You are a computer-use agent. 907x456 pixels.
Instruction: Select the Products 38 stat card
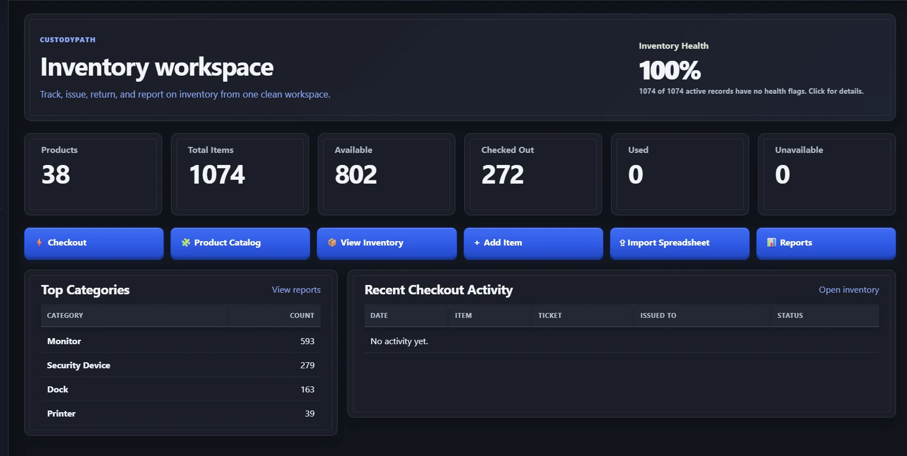(x=93, y=174)
